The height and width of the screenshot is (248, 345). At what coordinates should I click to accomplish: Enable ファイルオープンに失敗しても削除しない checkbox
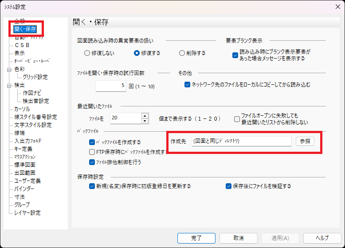237,119
